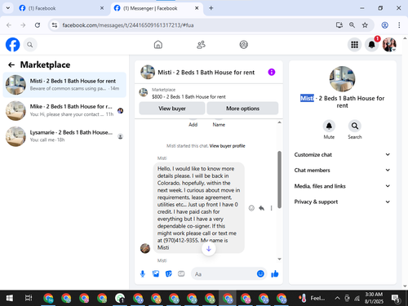Open the weather widget on taskbar
Screen dimensions: 408x306
[x=312, y=298]
